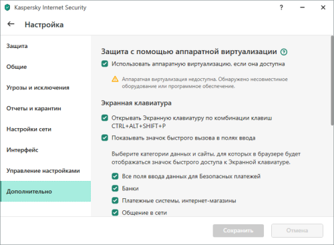
Task: Select Управление настройками in sidebar
Action: coord(45,171)
